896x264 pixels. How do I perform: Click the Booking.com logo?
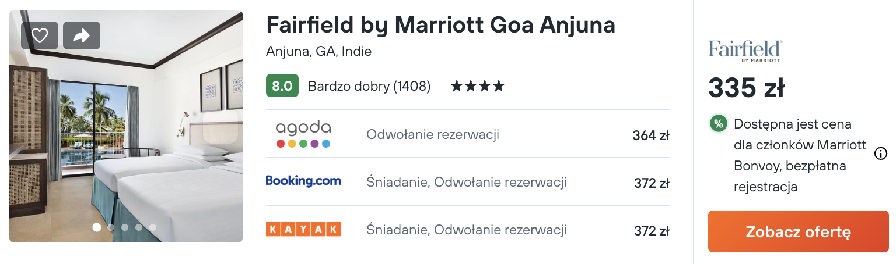pos(303,181)
